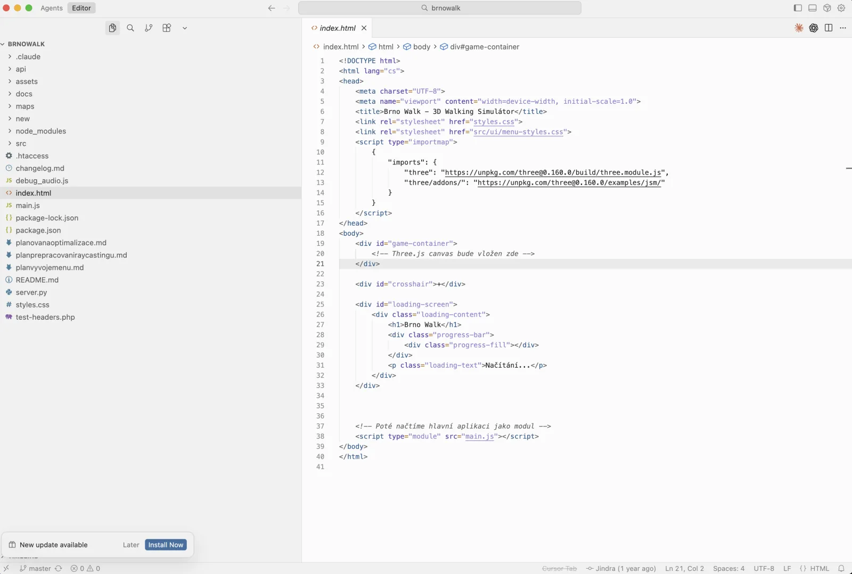Follow the three.module.js unpkg URL

point(553,172)
